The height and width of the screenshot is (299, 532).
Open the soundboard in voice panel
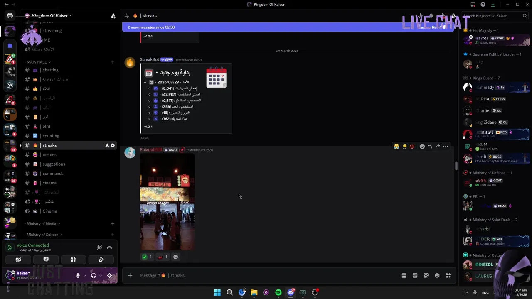coord(101,260)
